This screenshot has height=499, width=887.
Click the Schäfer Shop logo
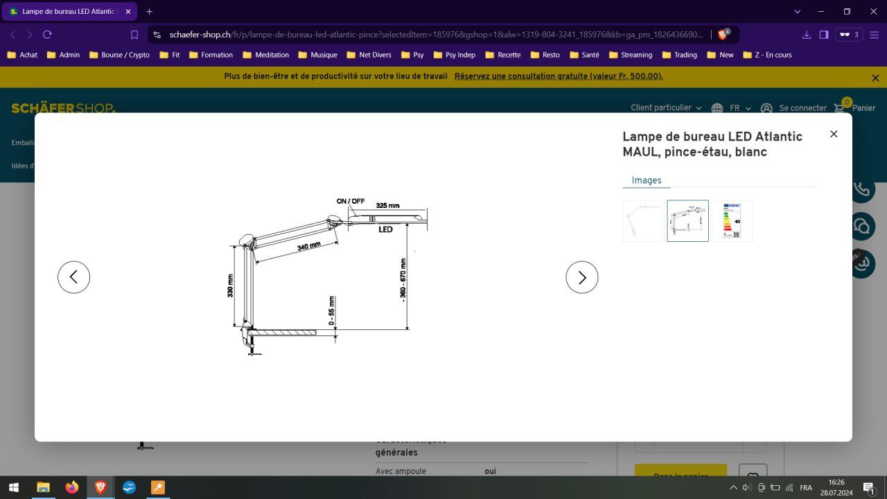63,108
